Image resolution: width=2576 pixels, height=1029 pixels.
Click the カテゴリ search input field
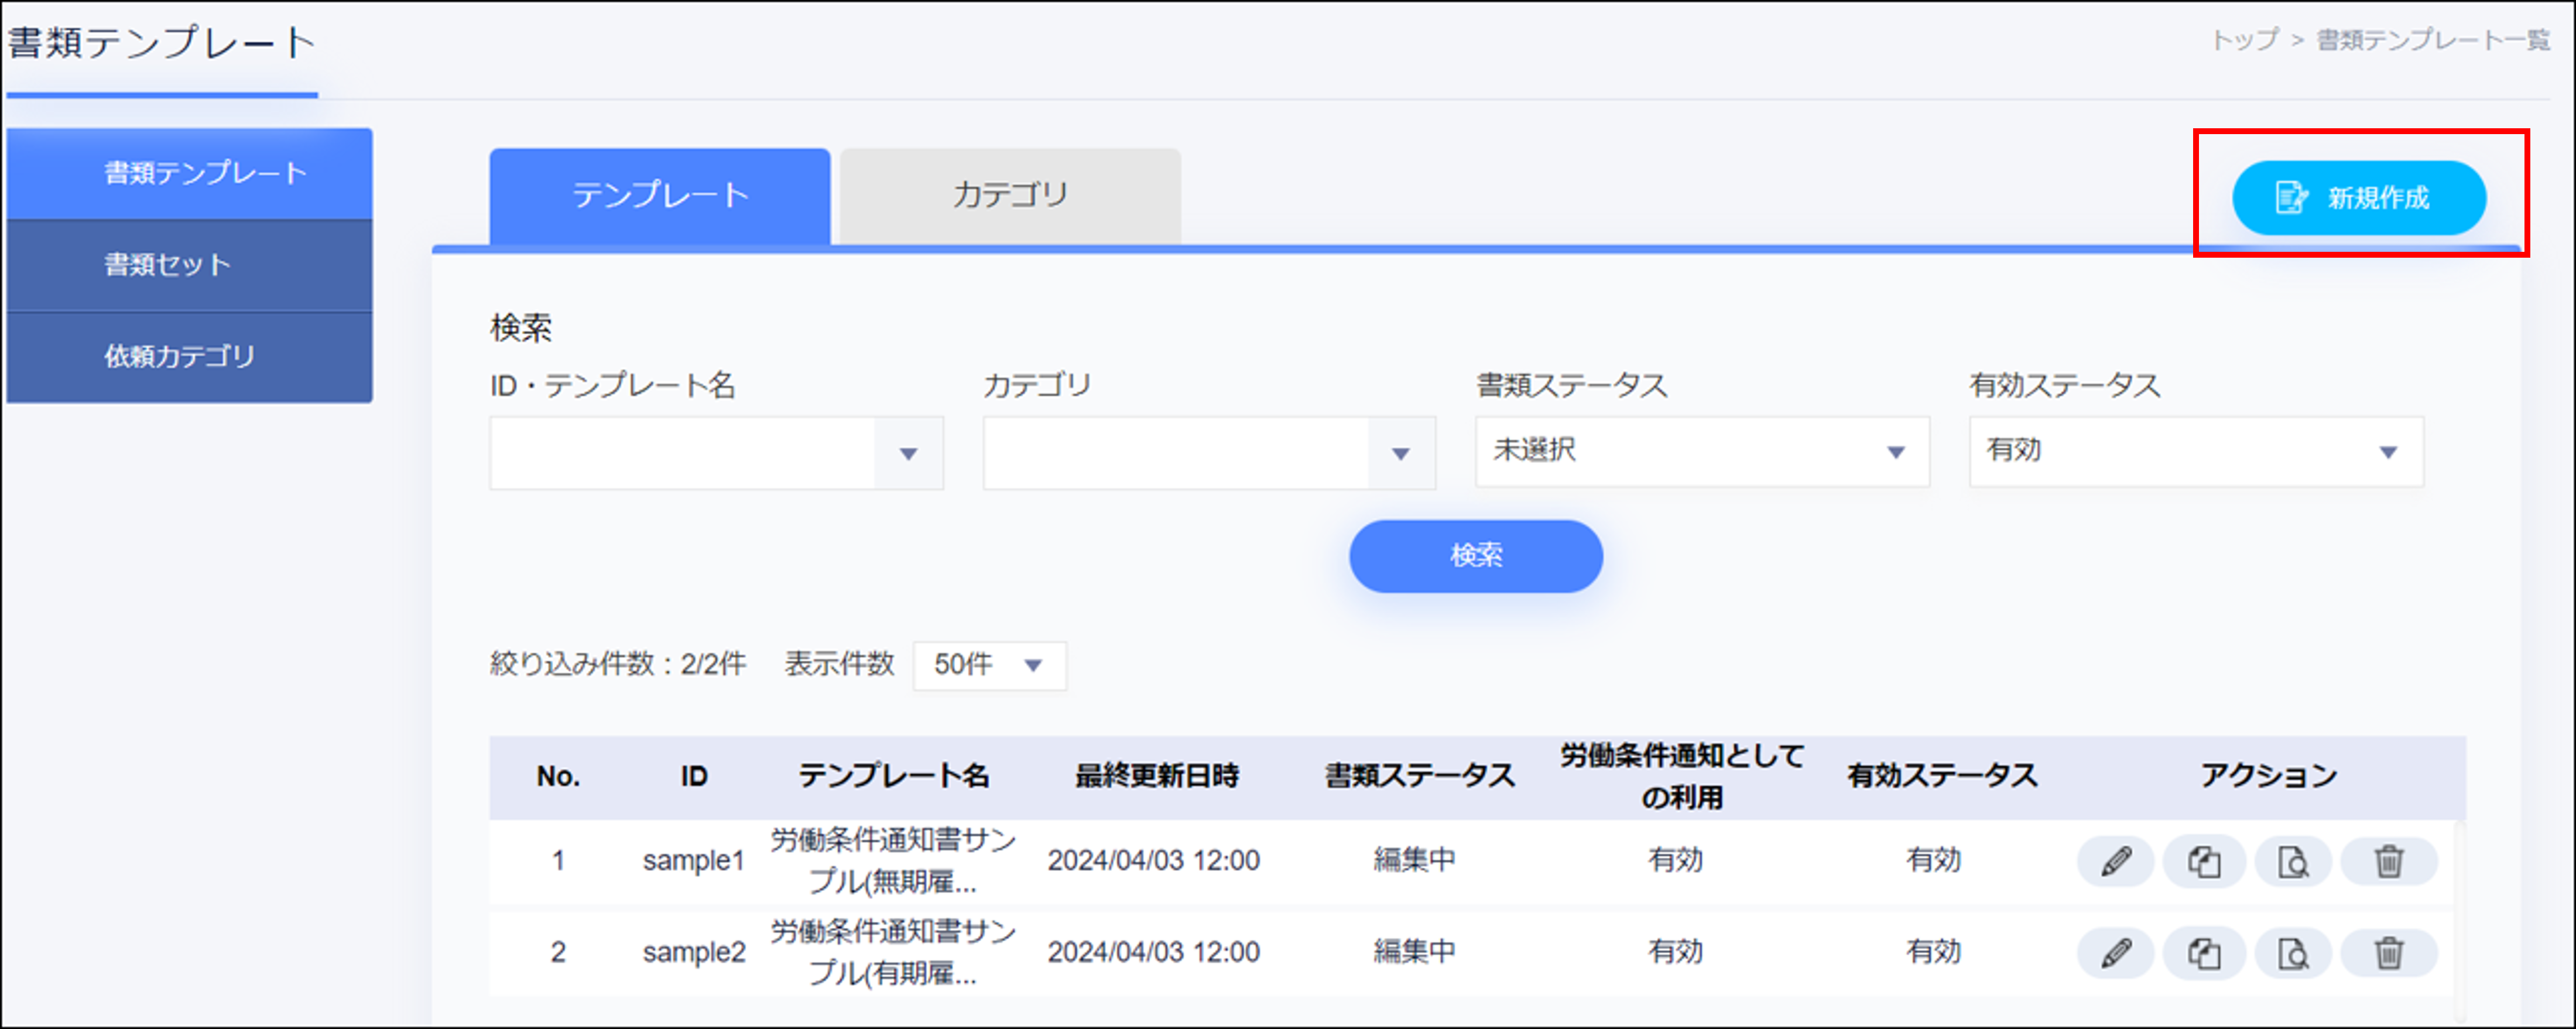click(1176, 454)
